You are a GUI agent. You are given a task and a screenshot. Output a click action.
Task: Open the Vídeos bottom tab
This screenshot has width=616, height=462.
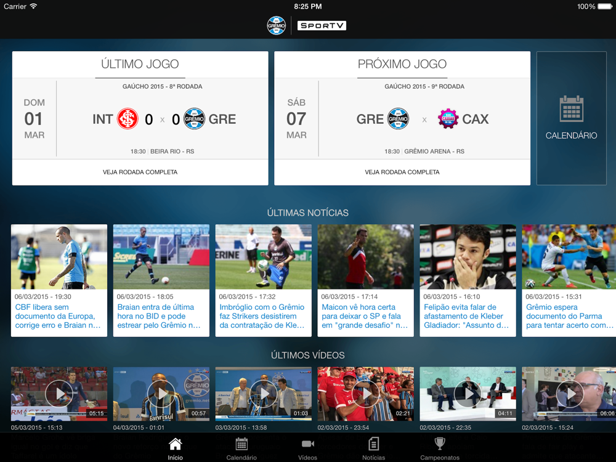point(307,448)
